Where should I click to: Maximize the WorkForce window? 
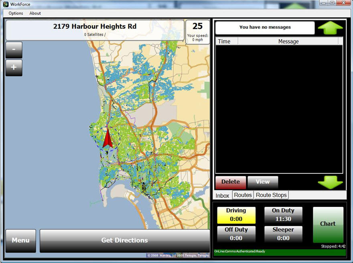[332, 3]
